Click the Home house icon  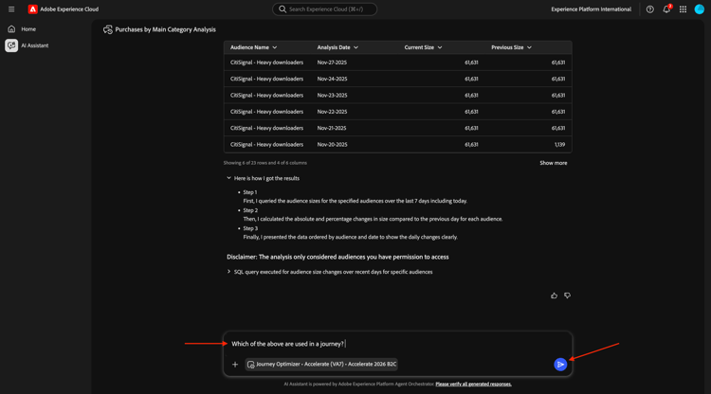11,29
